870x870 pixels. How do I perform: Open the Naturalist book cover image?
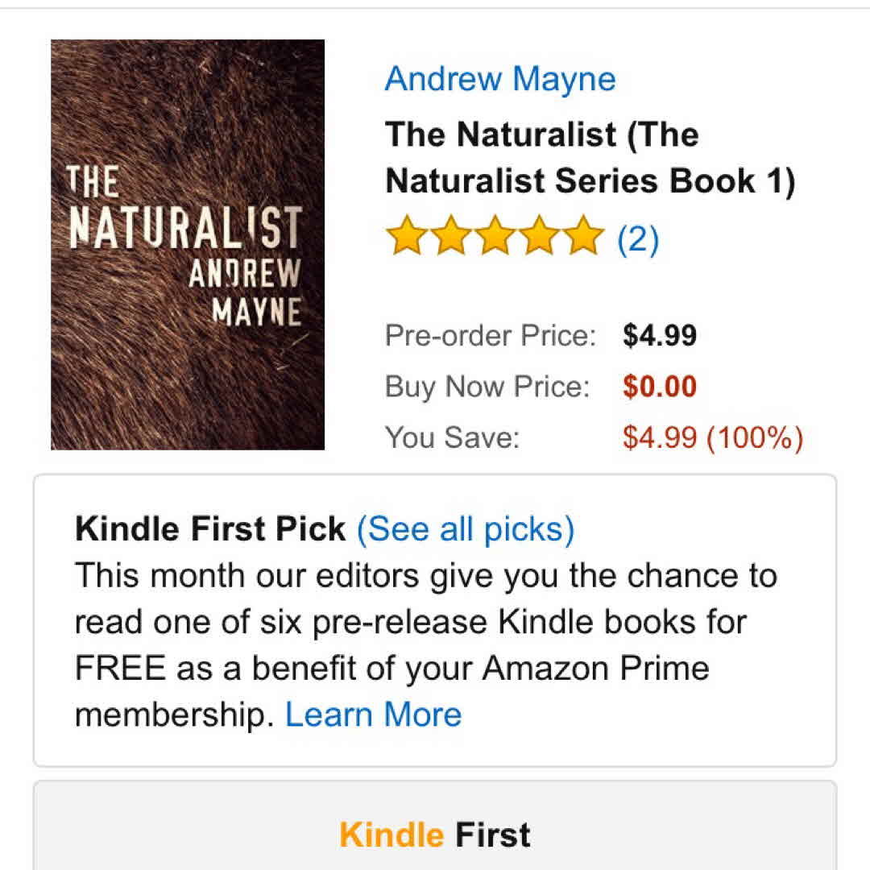(187, 244)
